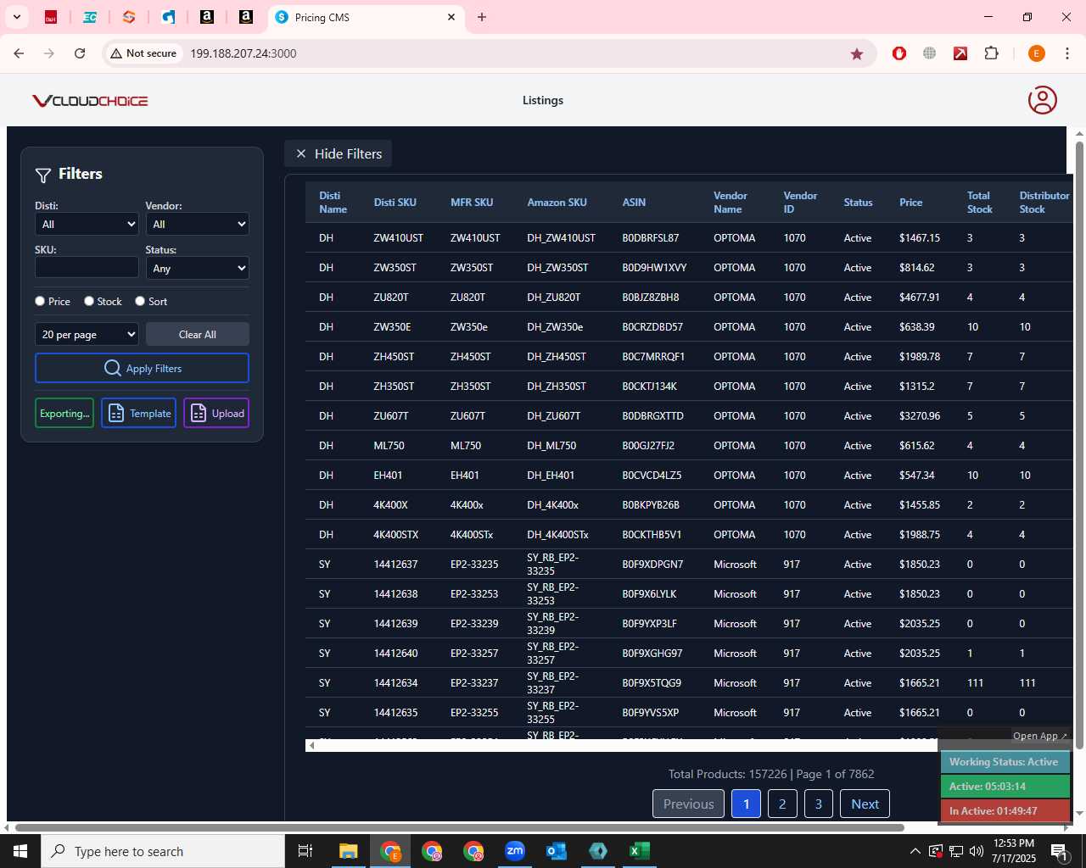1086x868 pixels.
Task: Click the Apply Filters button
Action: coord(142,368)
